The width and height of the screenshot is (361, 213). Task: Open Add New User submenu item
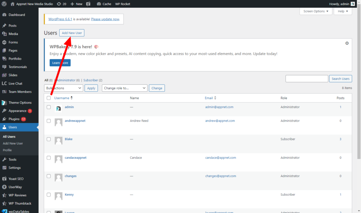click(x=13, y=143)
